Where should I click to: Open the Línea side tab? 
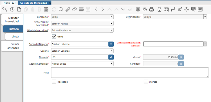[x=14, y=37]
